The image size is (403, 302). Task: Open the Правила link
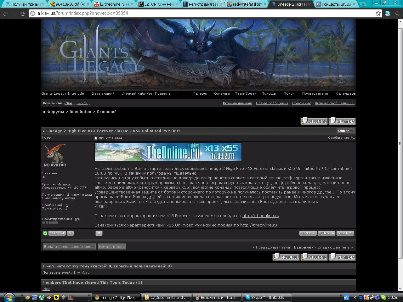click(163, 93)
